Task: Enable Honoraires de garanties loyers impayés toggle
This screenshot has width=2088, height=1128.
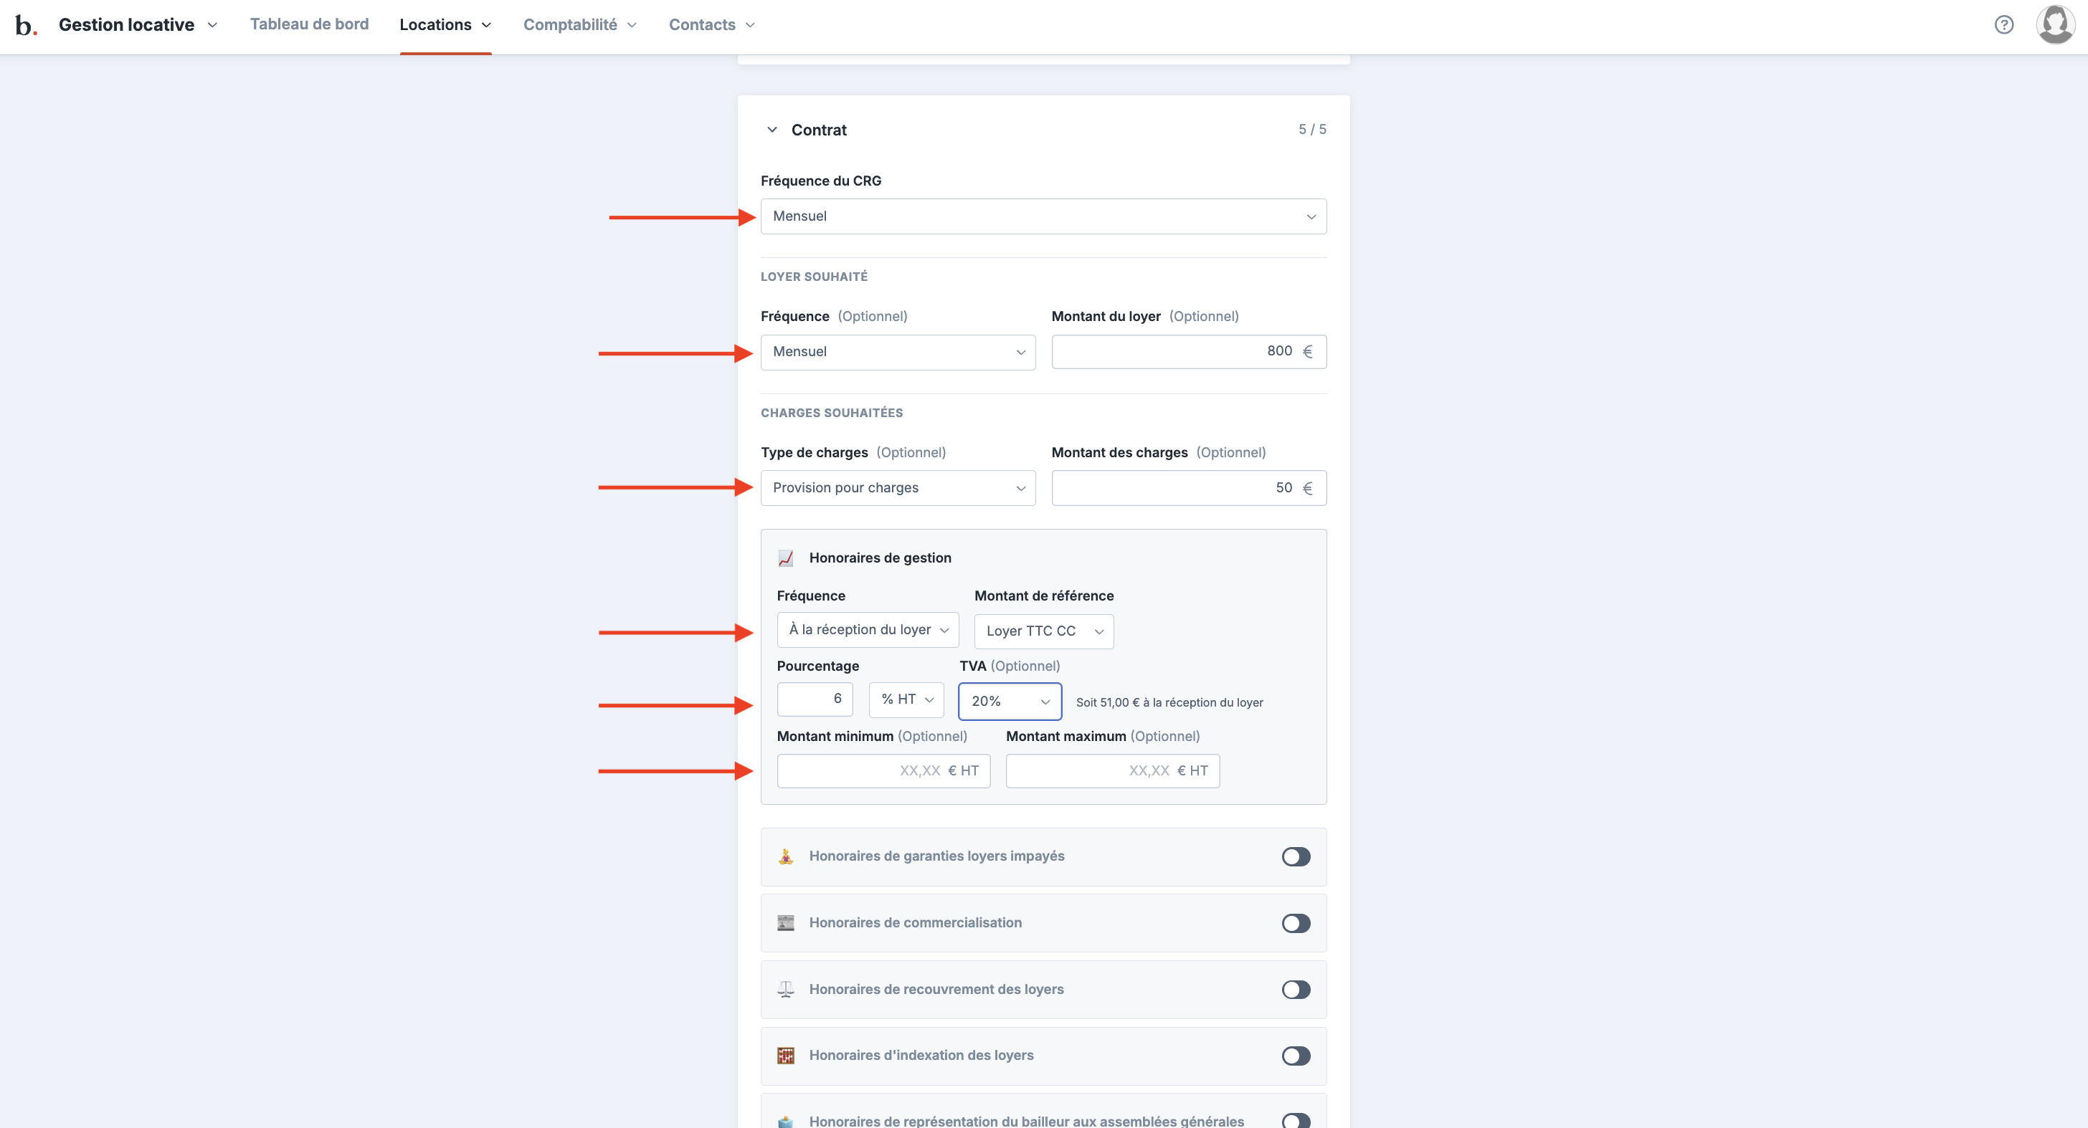Action: [x=1295, y=856]
